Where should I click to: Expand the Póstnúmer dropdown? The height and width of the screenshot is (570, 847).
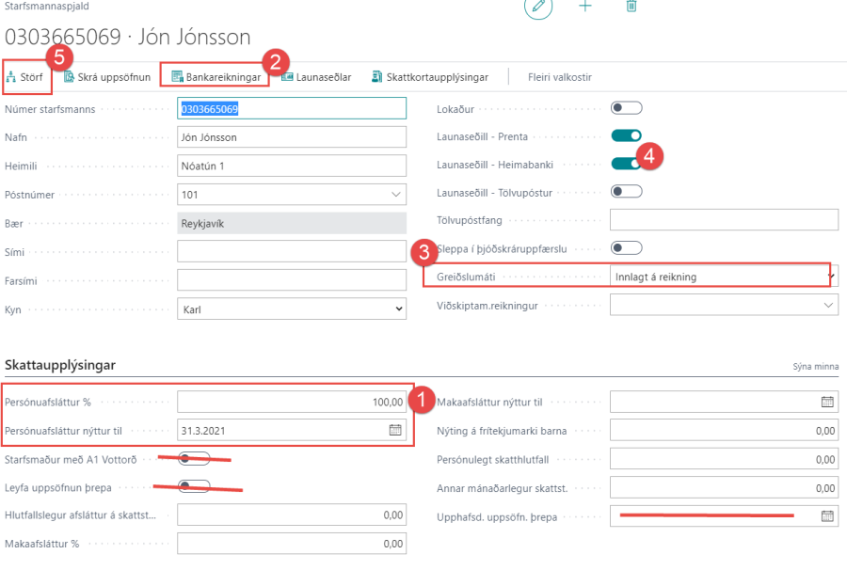coord(394,196)
